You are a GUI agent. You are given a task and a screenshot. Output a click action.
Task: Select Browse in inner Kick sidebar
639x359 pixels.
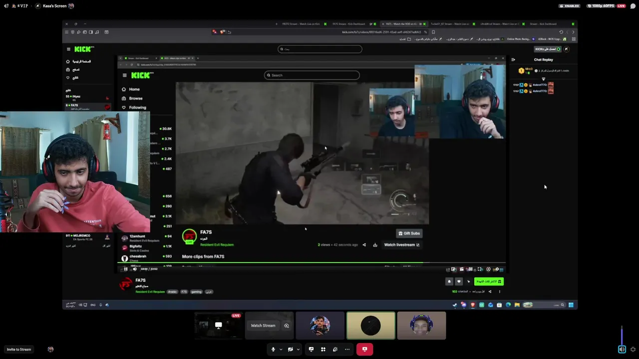[x=136, y=98]
